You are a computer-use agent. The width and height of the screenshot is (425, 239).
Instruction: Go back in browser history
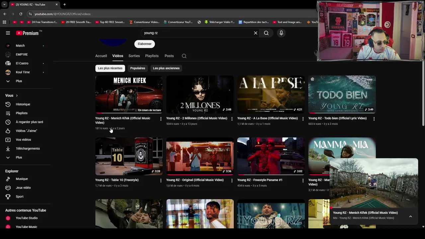click(5, 14)
